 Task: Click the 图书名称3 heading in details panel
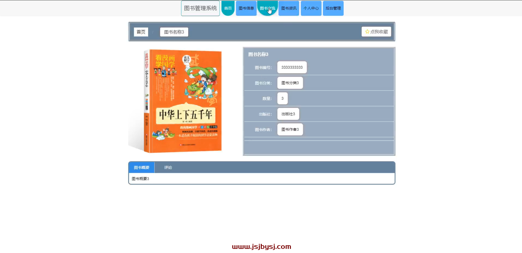258,54
